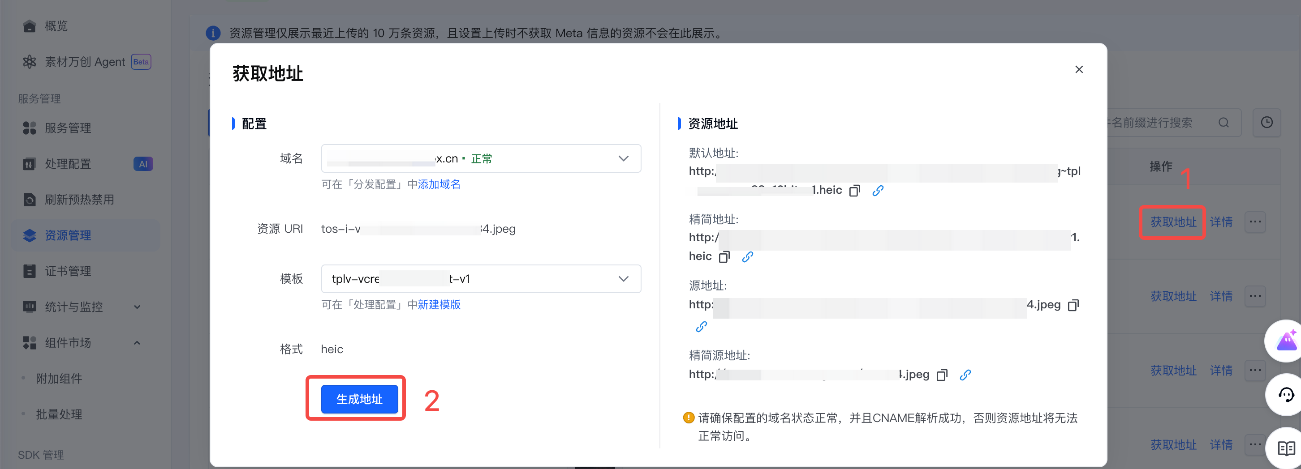The width and height of the screenshot is (1301, 469).
Task: Open the 源地址 link icon
Action: (701, 327)
